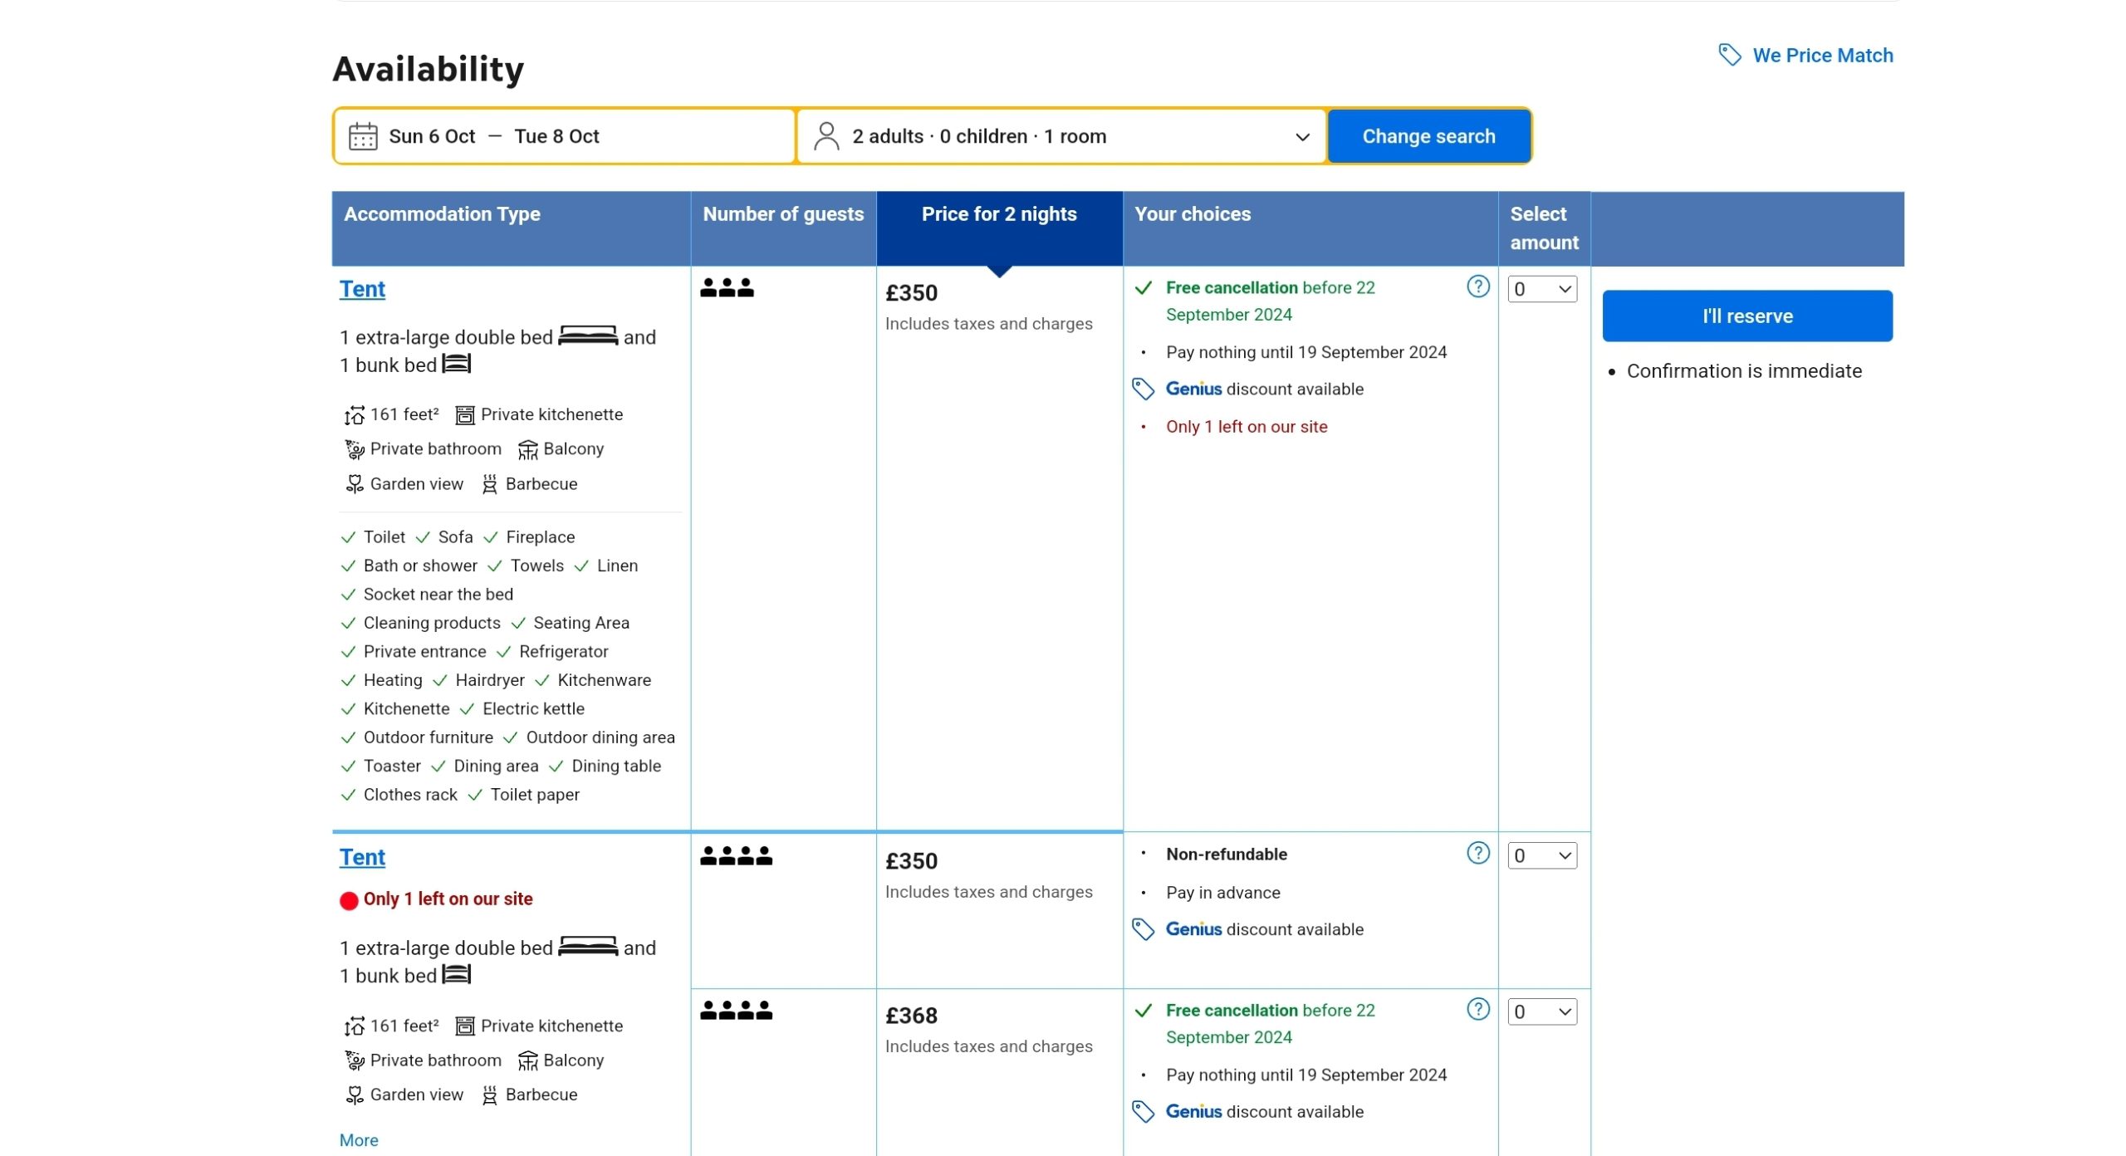2126x1156 pixels.
Task: Click 'Non-refundable' policy text
Action: [x=1227, y=855]
